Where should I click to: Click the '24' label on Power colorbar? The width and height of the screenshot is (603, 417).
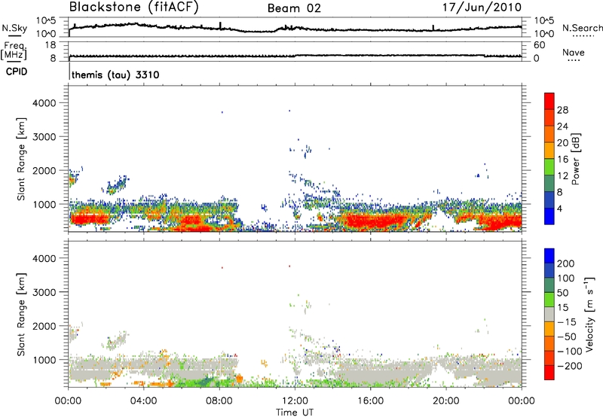[x=562, y=126]
